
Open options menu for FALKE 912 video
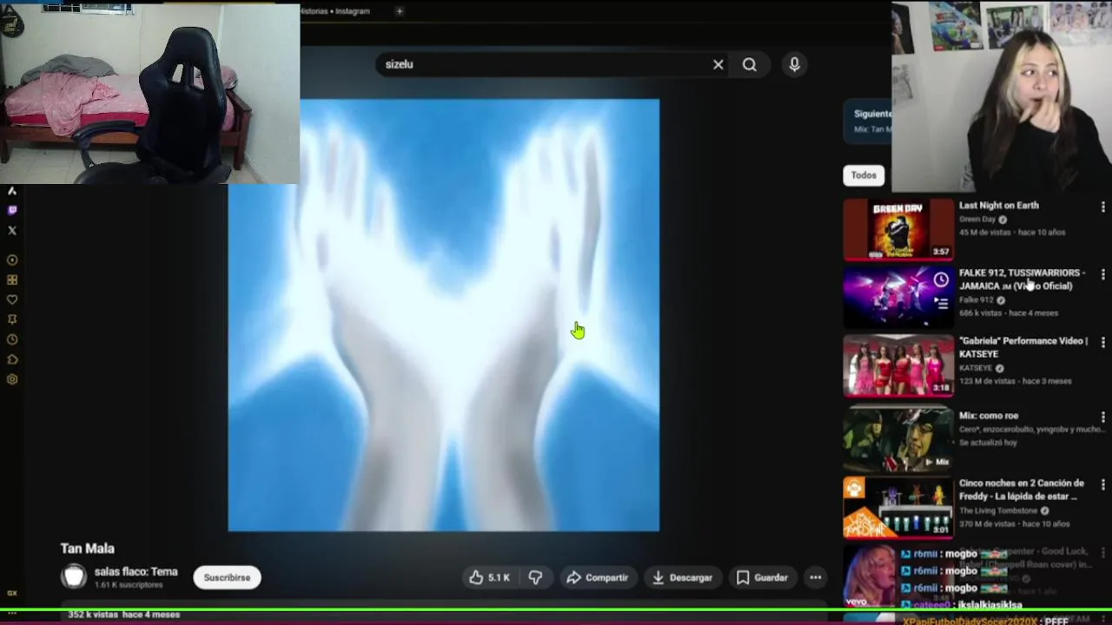coord(1102,274)
